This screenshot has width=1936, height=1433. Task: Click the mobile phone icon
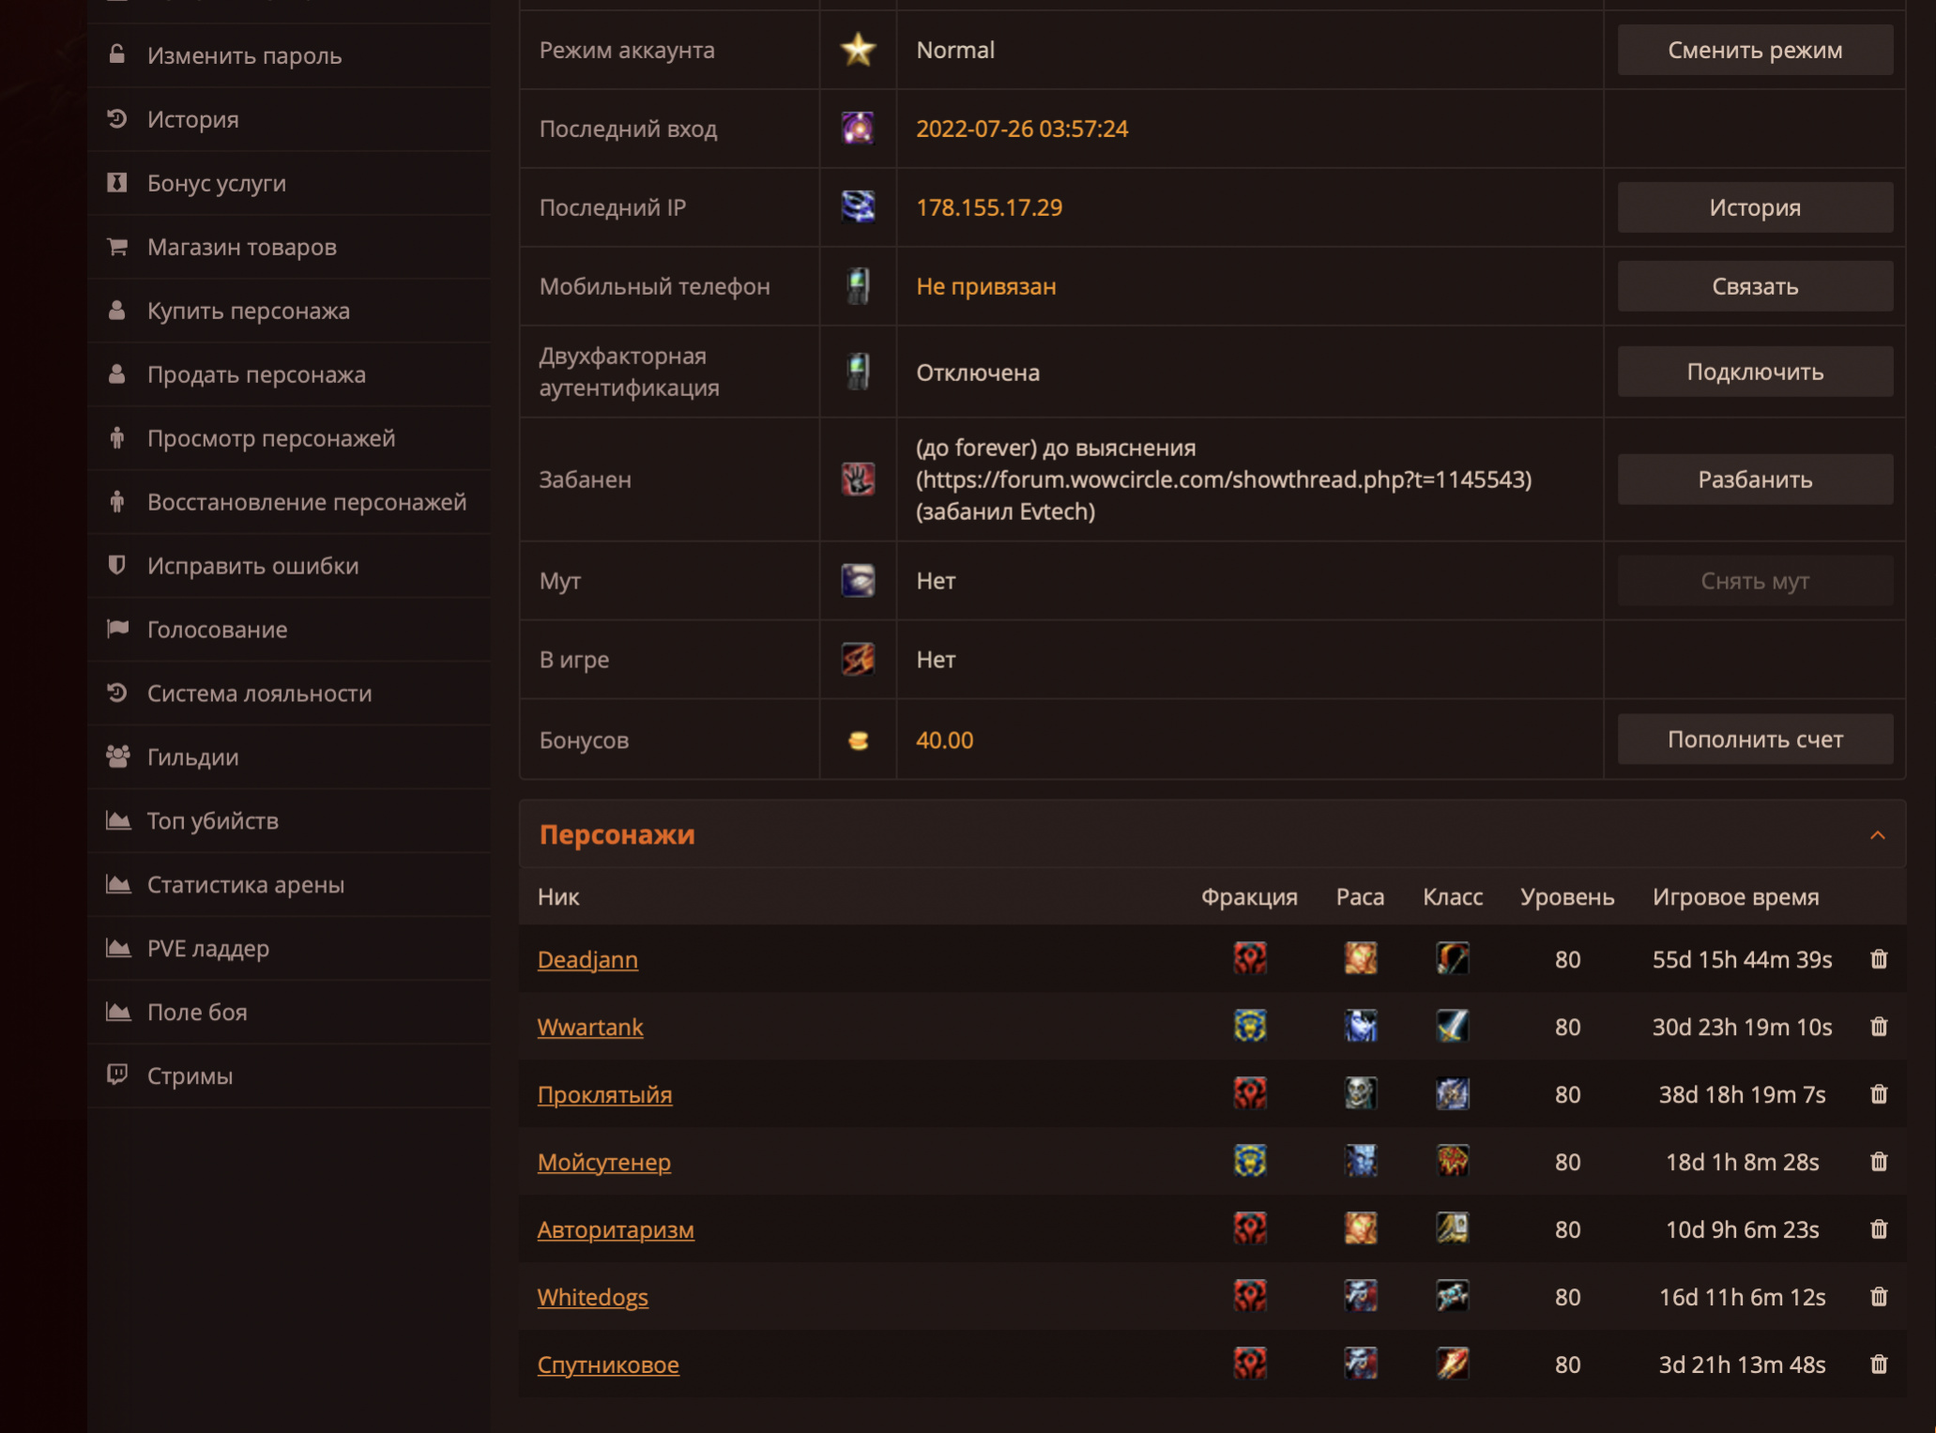(858, 286)
